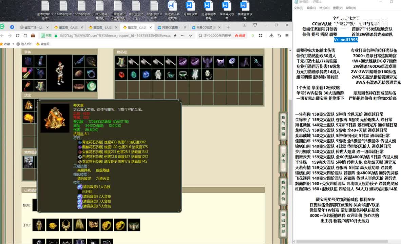The width and height of the screenshot is (401, 244).
Task: Open the 160炼狱总结 desktop file
Action: pyautogui.click(x=81, y=9)
